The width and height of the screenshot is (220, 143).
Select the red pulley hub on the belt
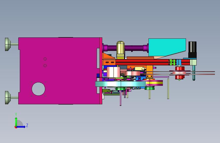pos(180,73)
